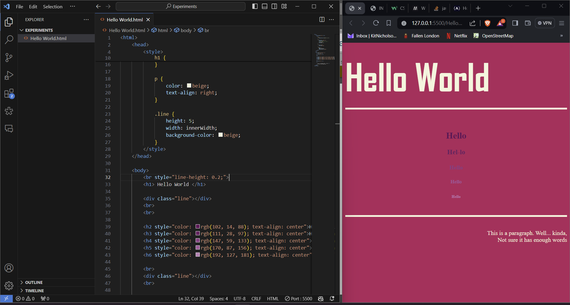Open the tab search dropdown in Brave

[510, 6]
